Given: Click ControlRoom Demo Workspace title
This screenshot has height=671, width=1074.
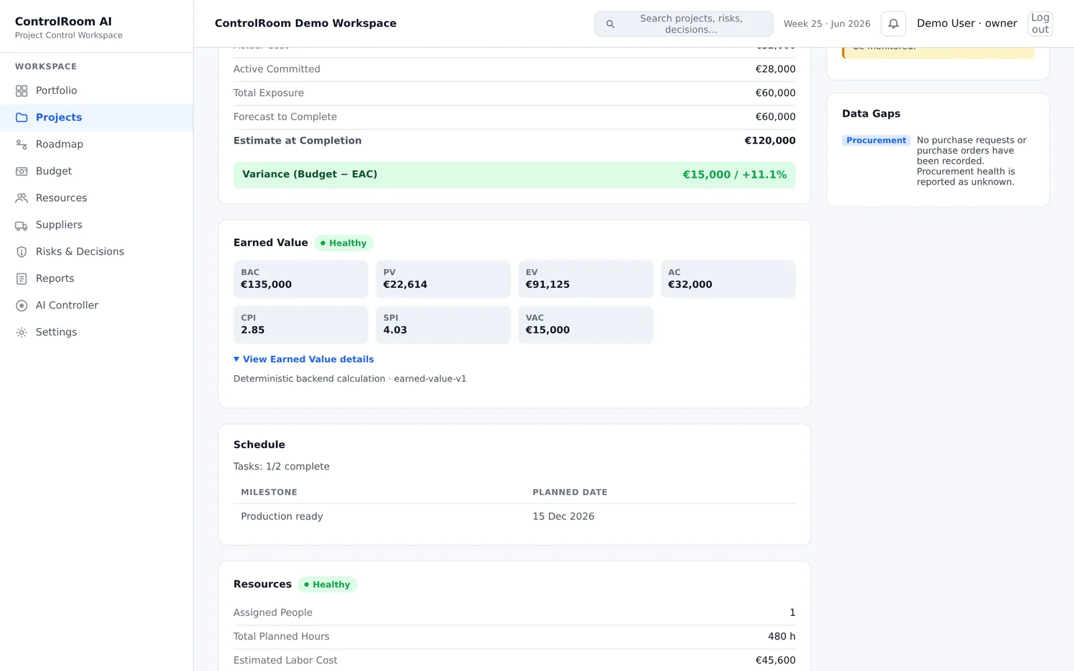Looking at the screenshot, I should pos(305,23).
